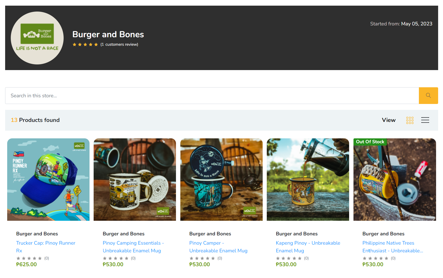View the Camping Essentials mug image

[135, 179]
